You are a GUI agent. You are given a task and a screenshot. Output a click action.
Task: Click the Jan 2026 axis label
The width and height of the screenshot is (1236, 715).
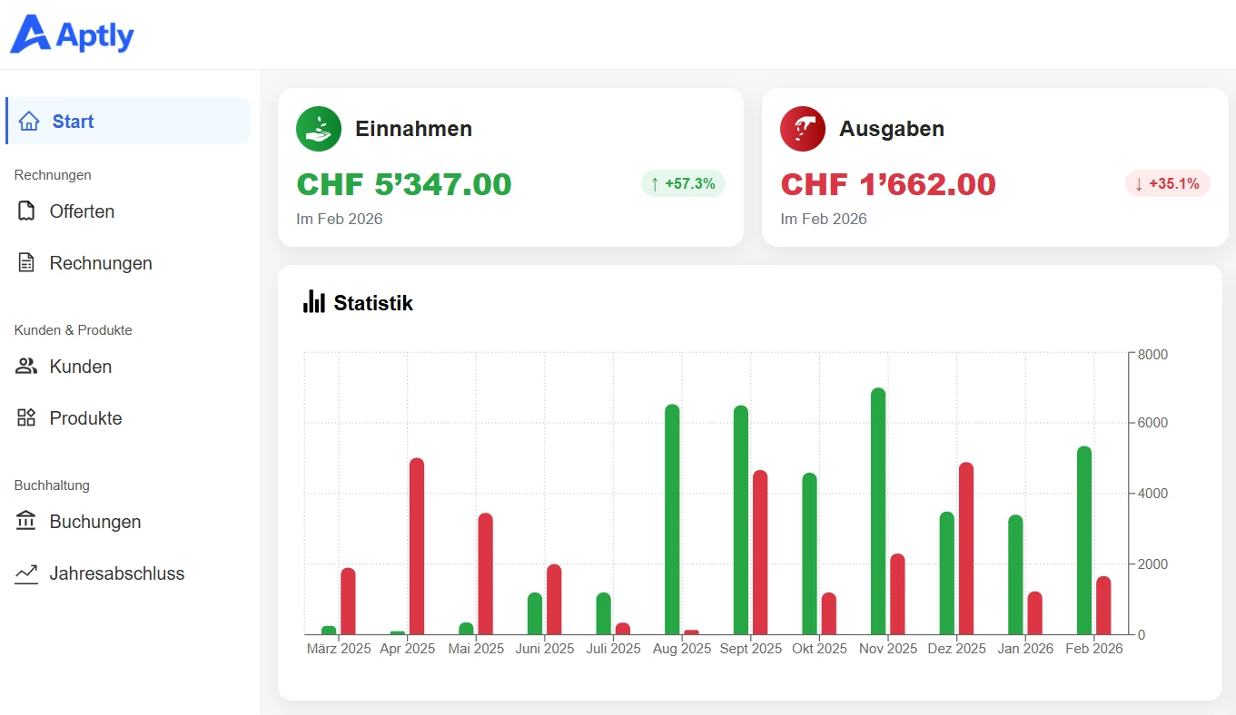coord(1025,649)
